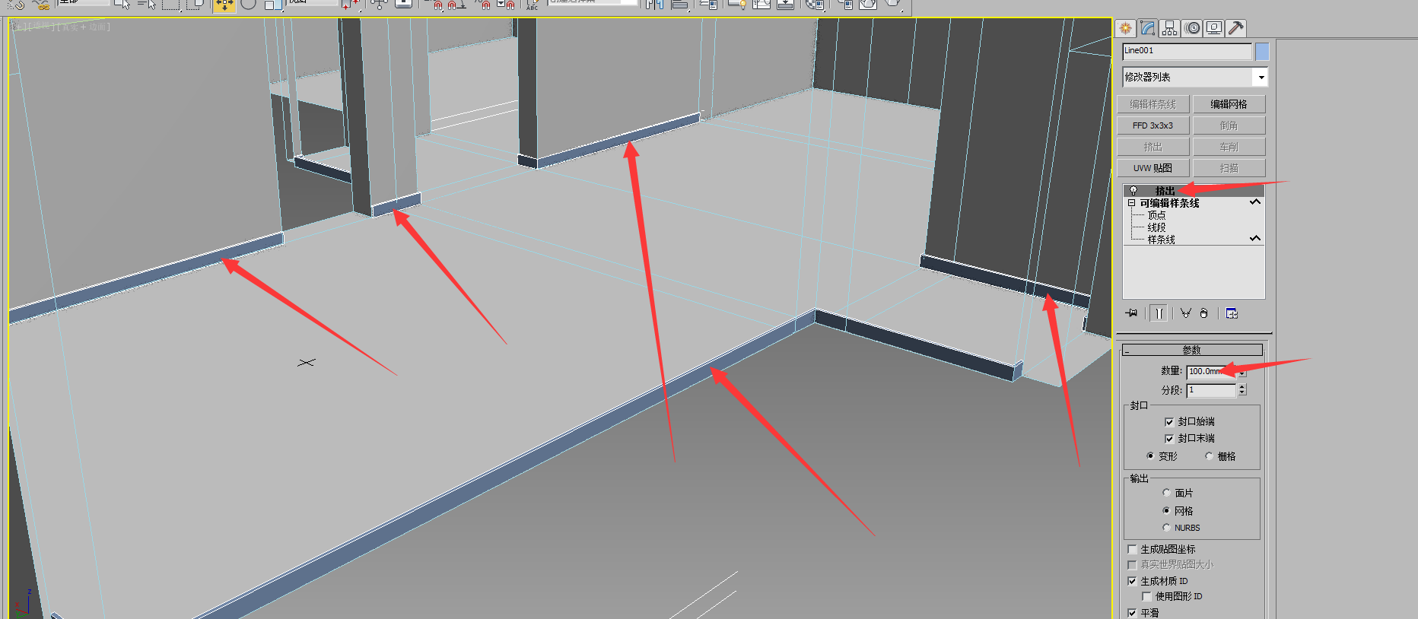Click the 车削 modifier button
This screenshot has width=1418, height=619.
click(x=1229, y=147)
